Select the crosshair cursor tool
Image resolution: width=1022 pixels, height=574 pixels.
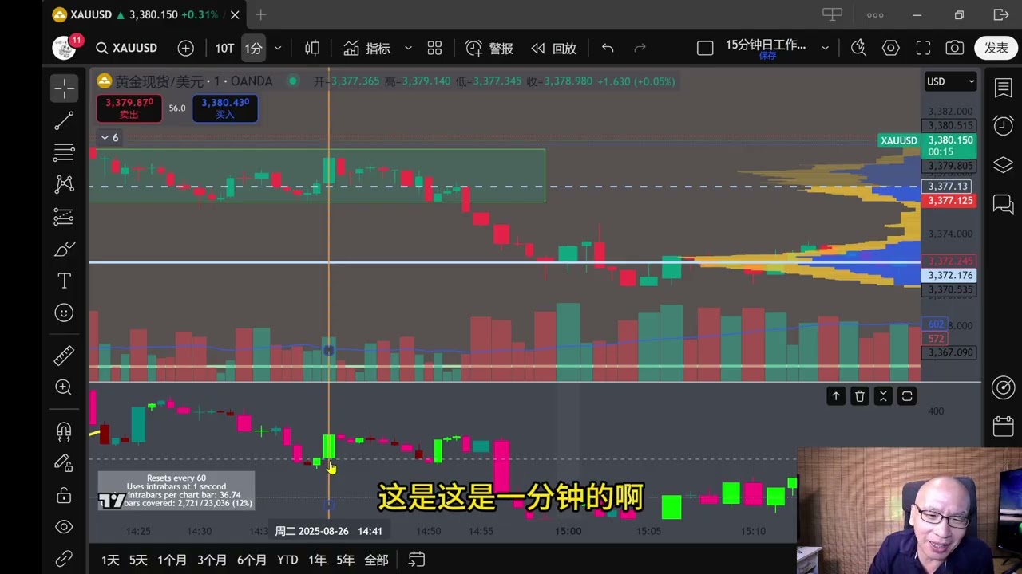pyautogui.click(x=64, y=88)
